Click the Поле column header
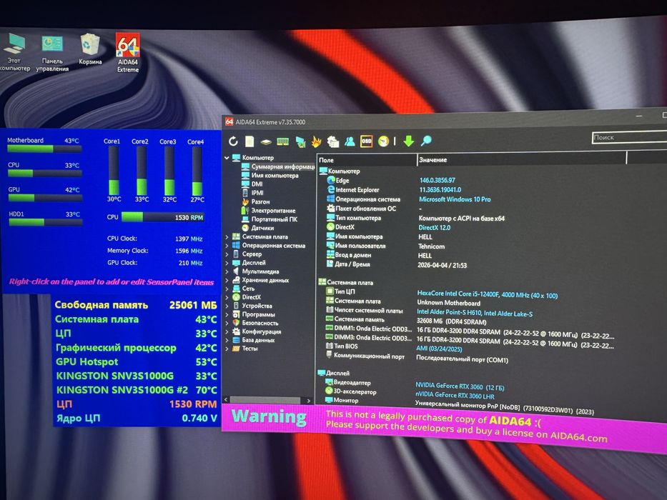Screen dimensions: 667x500 [x=367, y=160]
